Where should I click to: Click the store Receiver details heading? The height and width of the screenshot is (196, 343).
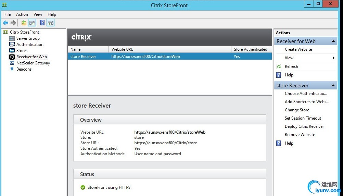tap(92, 106)
